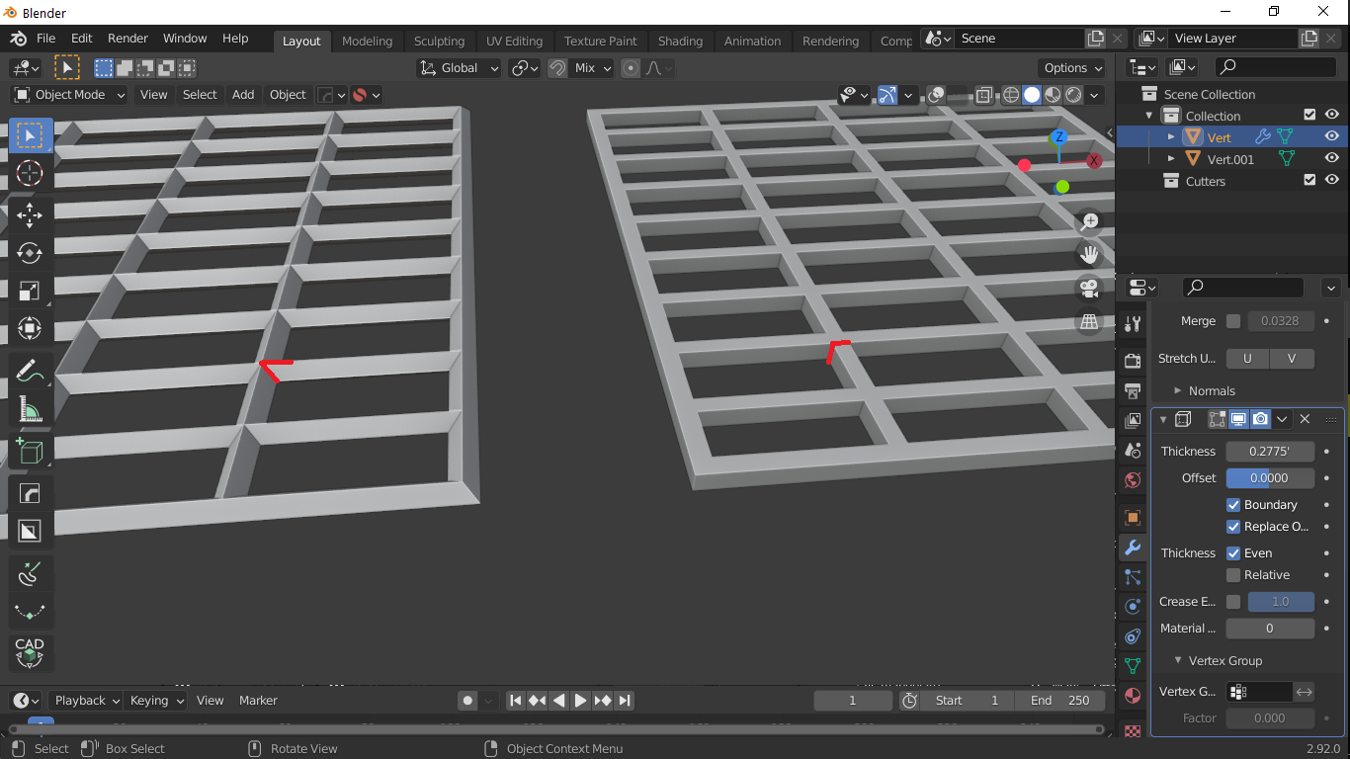This screenshot has height=759, width=1350.
Task: Open the Object Mode dropdown
Action: pyautogui.click(x=69, y=95)
